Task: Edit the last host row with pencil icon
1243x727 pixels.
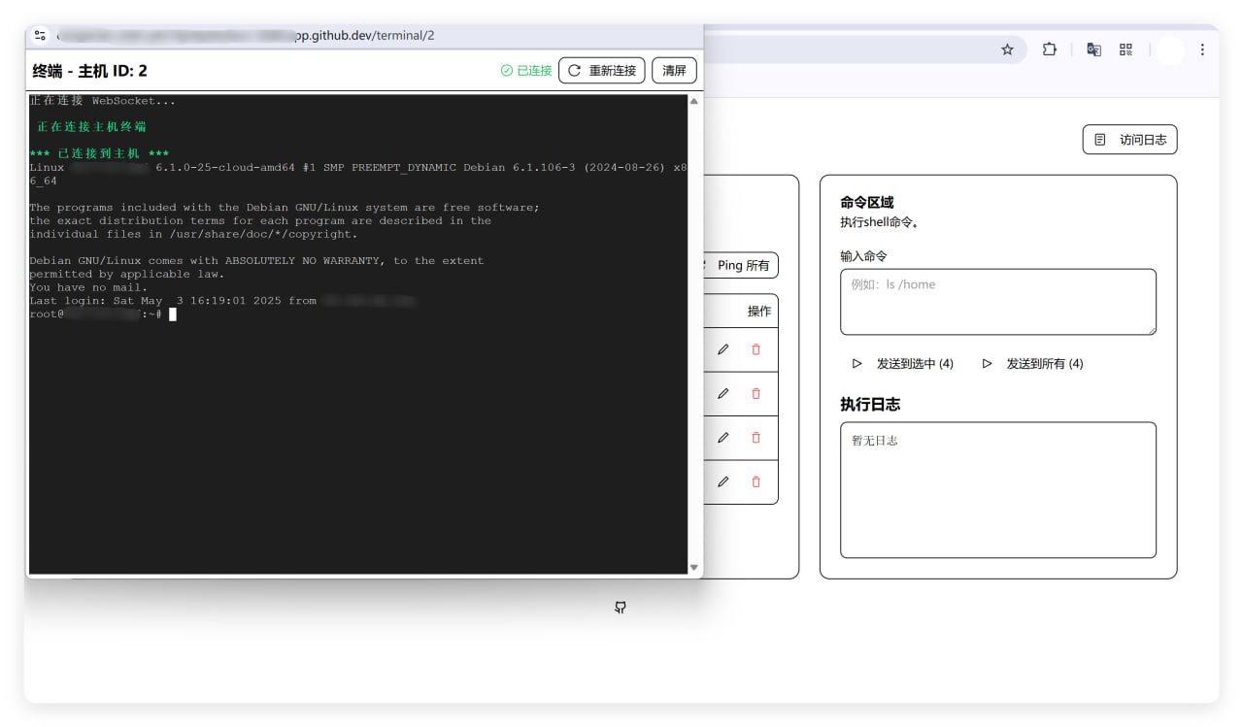Action: tap(722, 481)
